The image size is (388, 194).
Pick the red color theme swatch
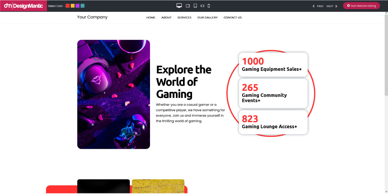[68, 6]
